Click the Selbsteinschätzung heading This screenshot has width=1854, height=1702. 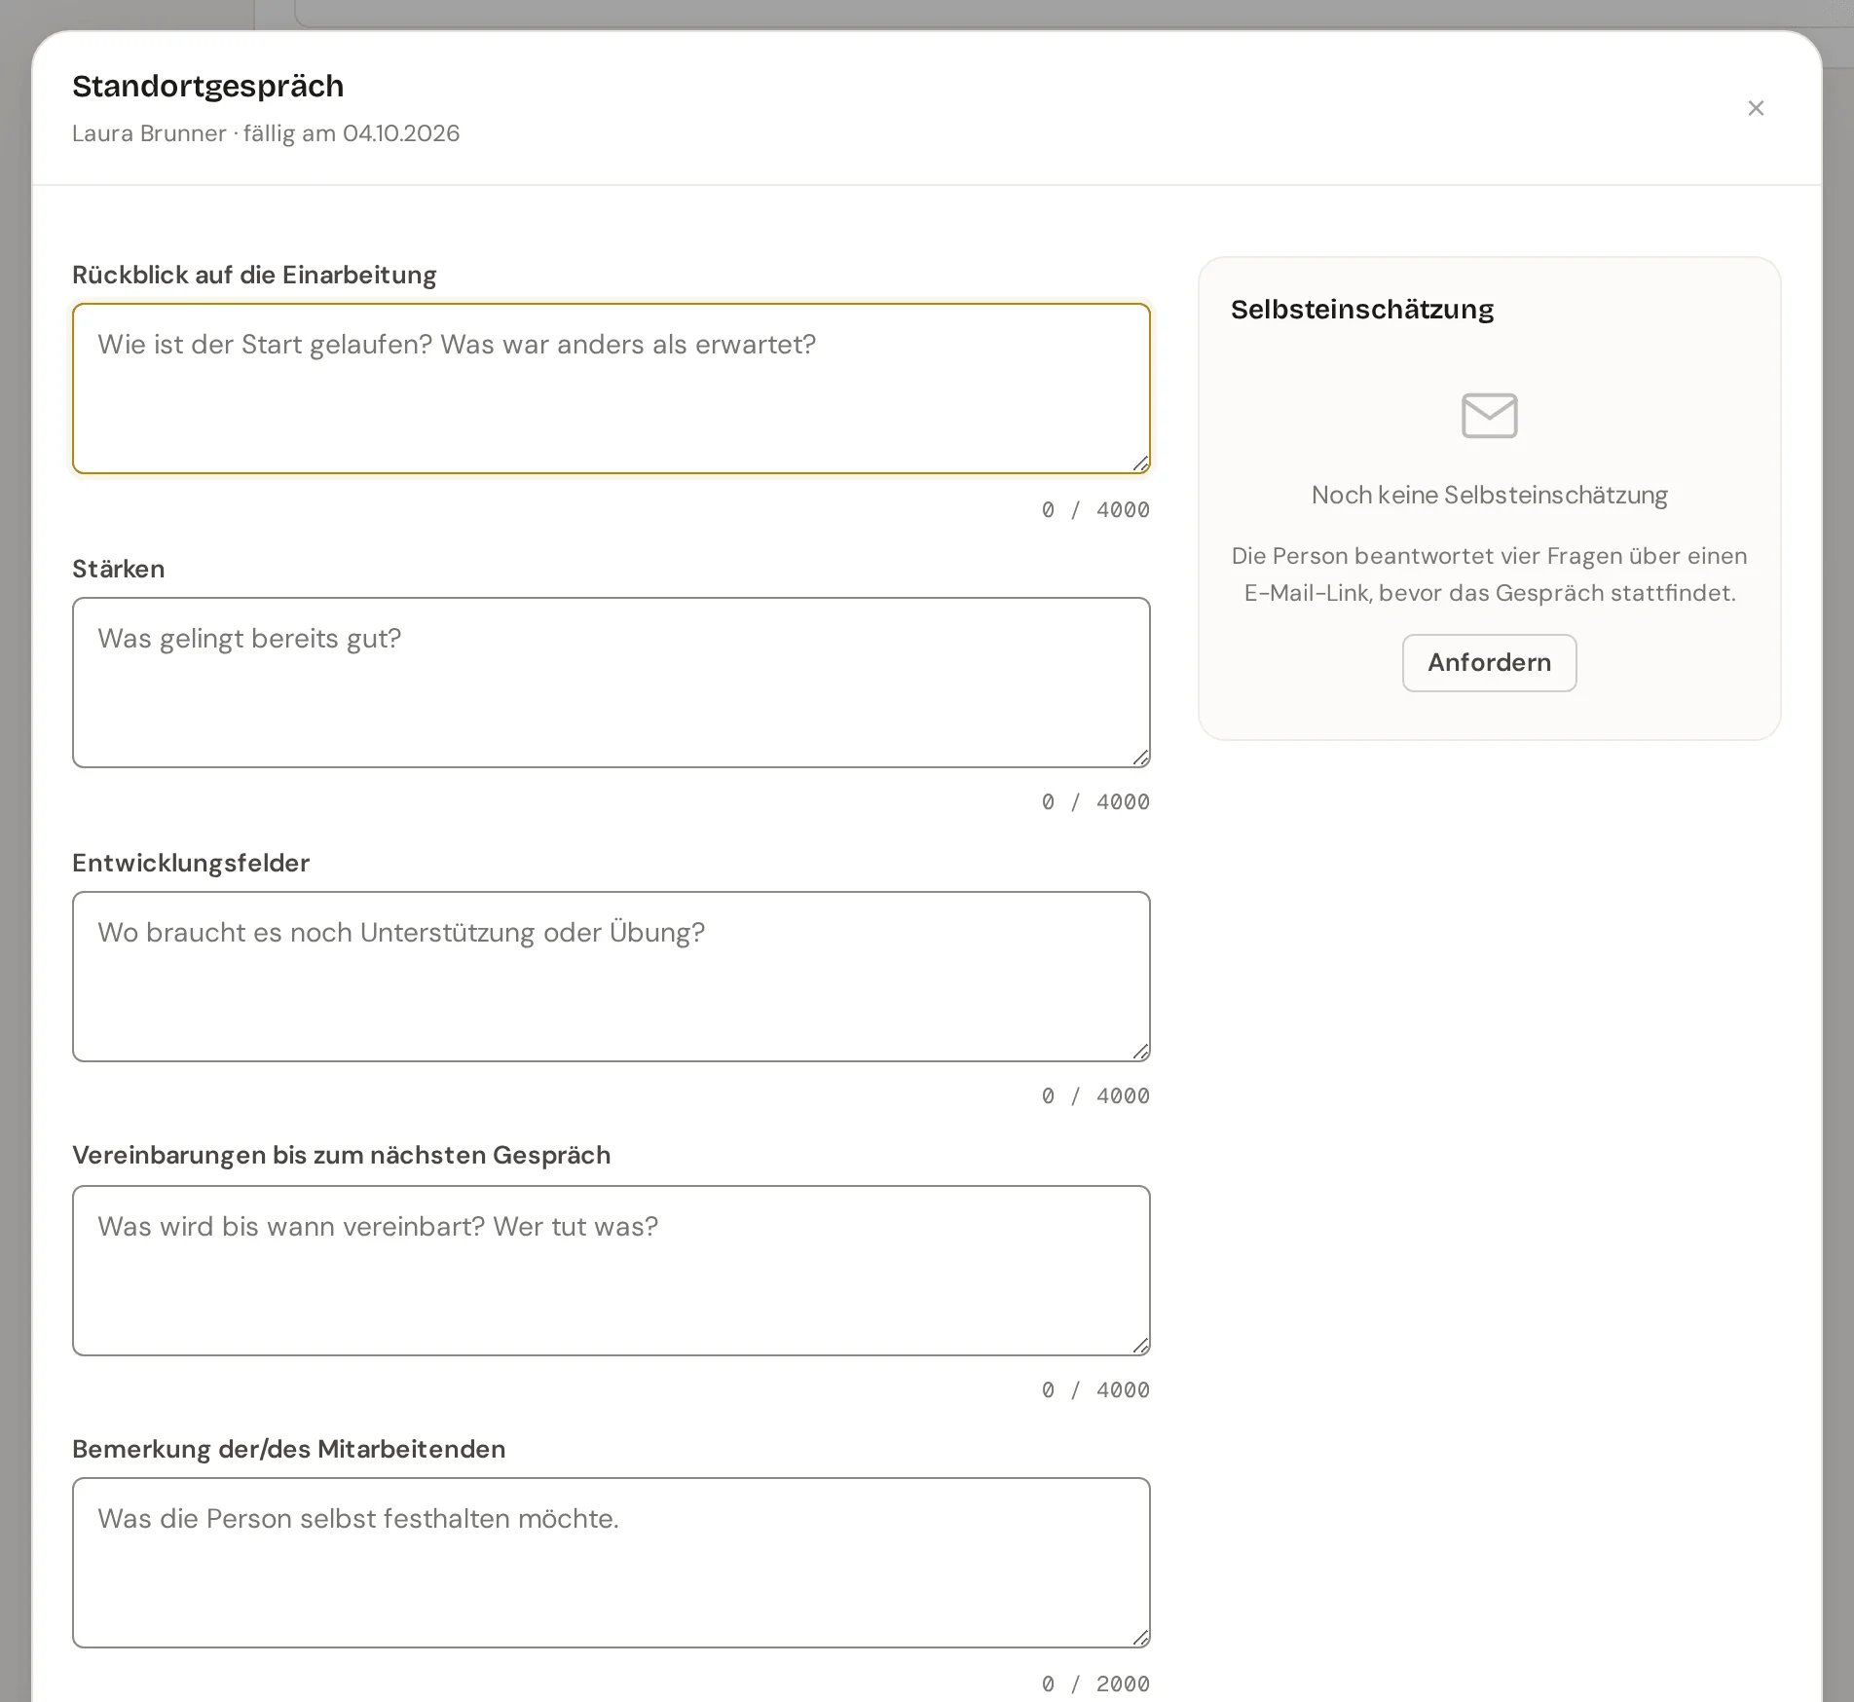click(1361, 310)
